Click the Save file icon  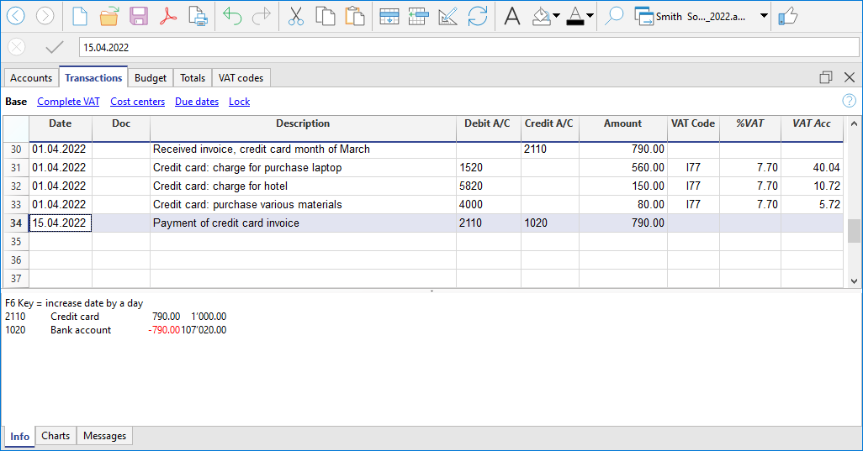(138, 16)
